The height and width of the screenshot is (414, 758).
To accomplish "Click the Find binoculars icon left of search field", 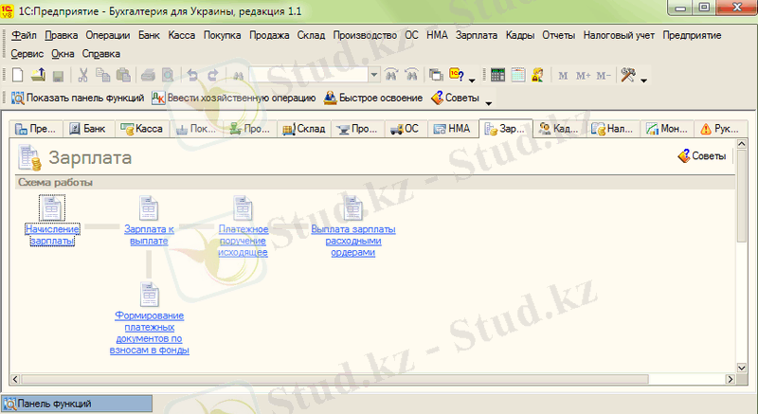I will point(238,76).
